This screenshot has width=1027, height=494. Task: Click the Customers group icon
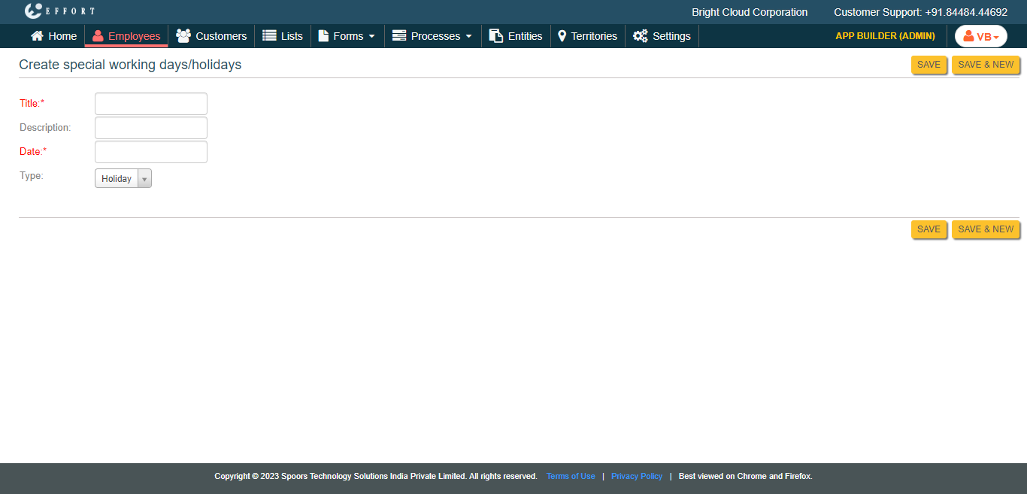tap(183, 36)
